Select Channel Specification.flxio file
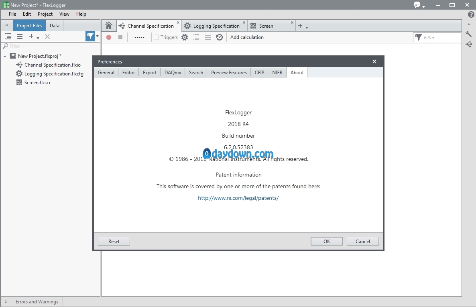Viewport: 476px width, 307px height. click(x=53, y=65)
